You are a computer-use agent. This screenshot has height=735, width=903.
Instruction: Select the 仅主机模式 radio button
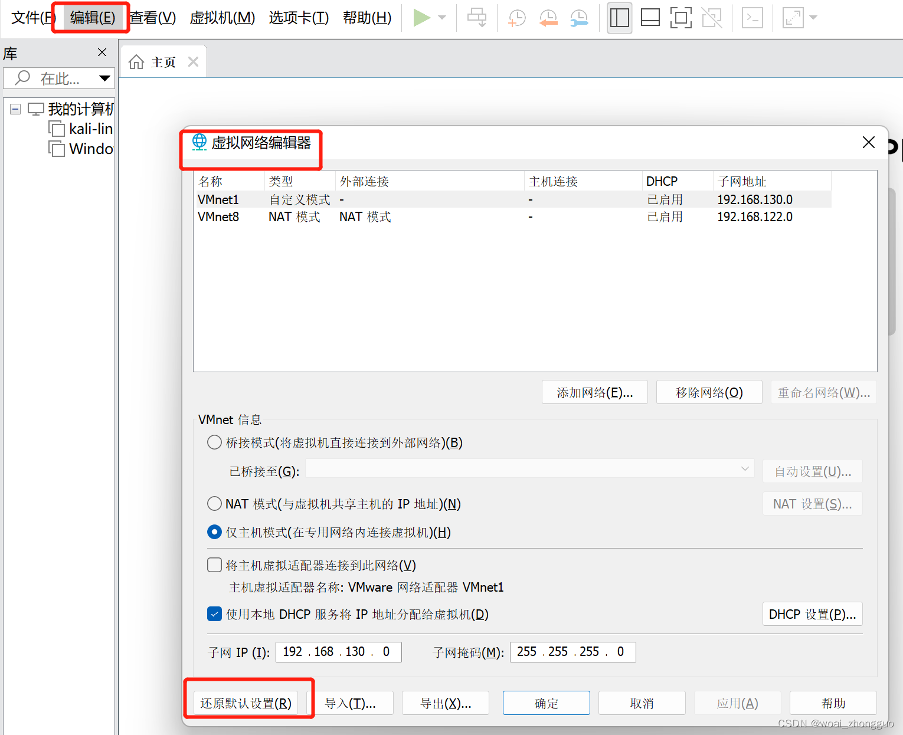215,532
